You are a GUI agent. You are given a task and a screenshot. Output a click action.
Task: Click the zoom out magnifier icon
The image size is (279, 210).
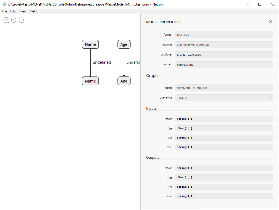pos(21,20)
